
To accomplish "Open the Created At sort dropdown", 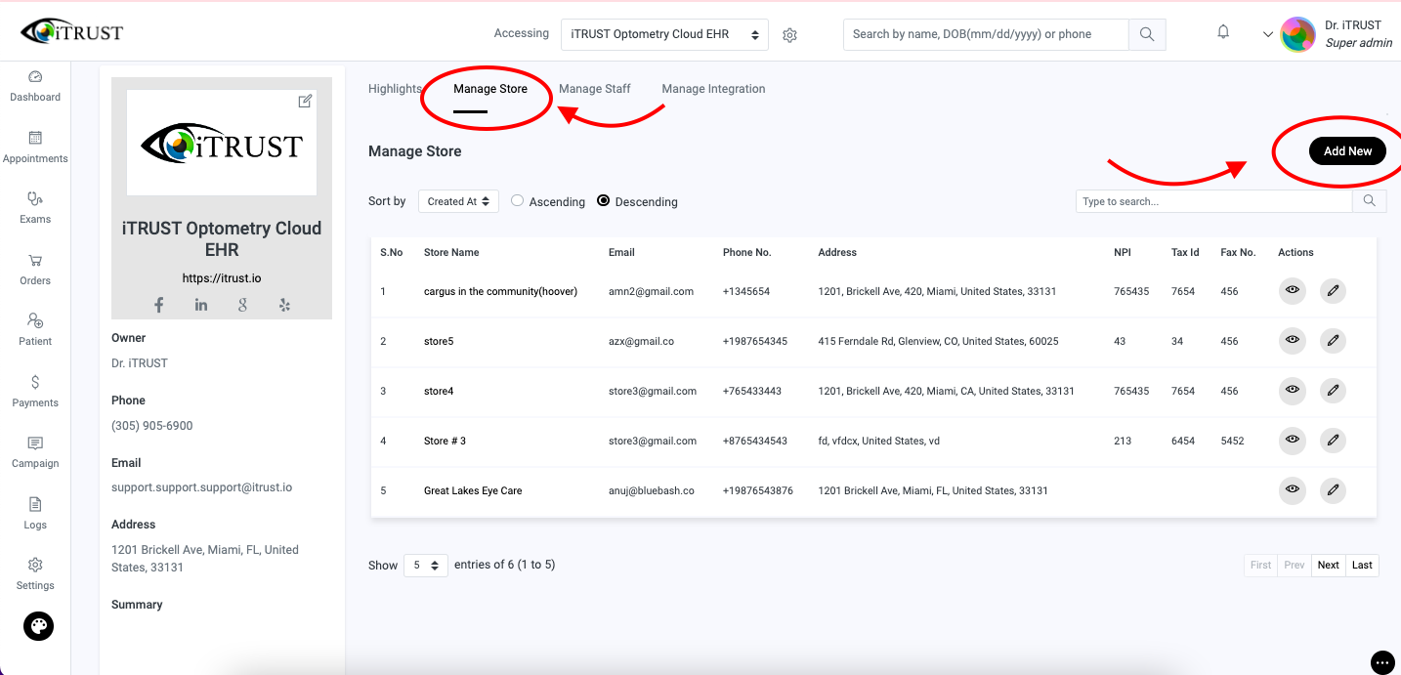I will coord(458,201).
